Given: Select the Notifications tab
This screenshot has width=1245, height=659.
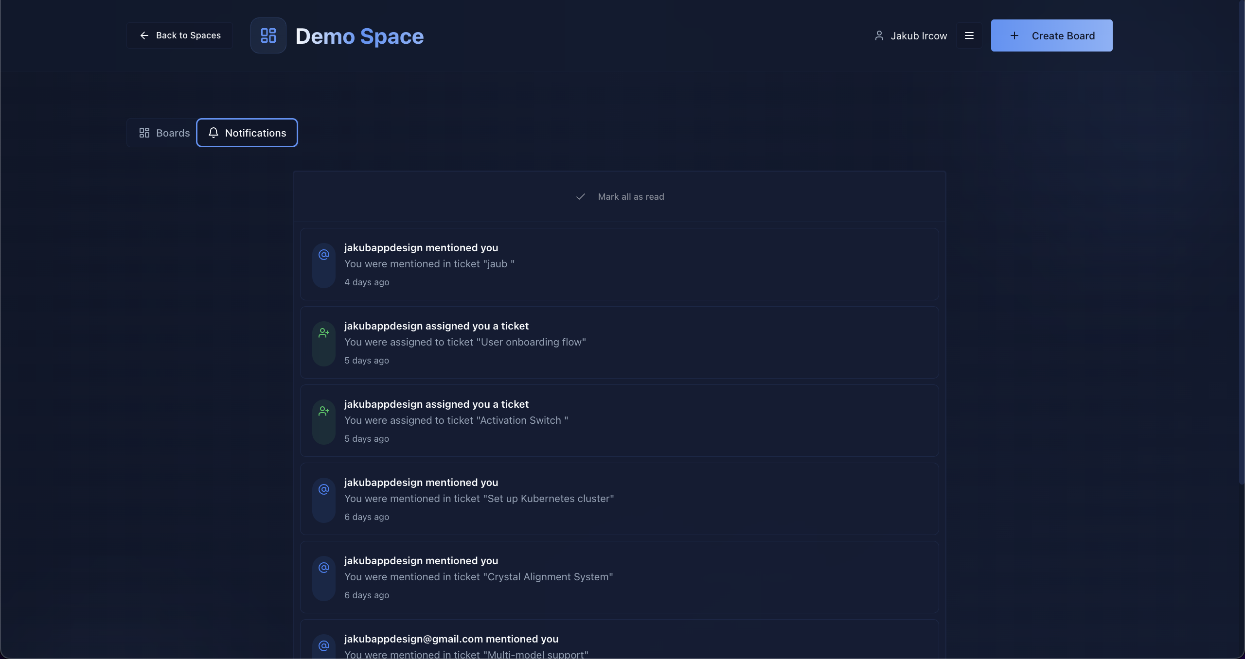Looking at the screenshot, I should pos(247,133).
